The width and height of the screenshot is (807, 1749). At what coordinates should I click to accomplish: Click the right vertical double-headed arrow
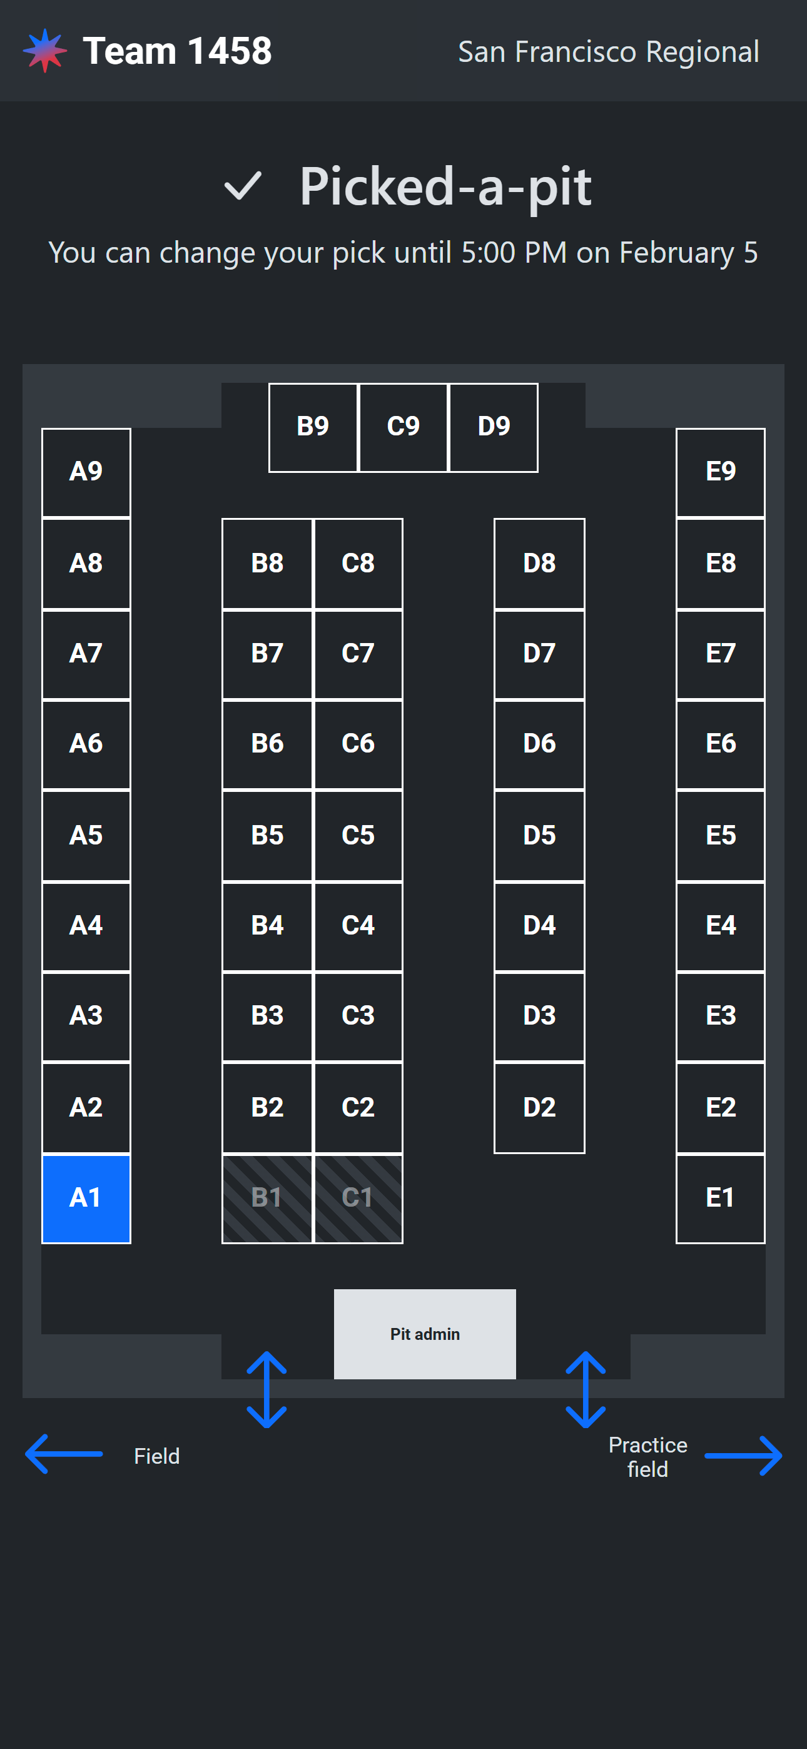(585, 1389)
